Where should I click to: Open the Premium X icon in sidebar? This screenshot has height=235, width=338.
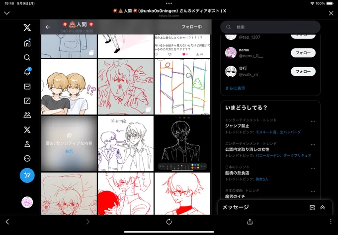[27, 130]
